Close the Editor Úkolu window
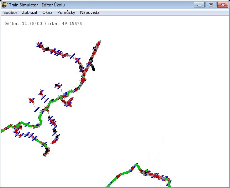This screenshot has height=188, width=230. pos(223,5)
